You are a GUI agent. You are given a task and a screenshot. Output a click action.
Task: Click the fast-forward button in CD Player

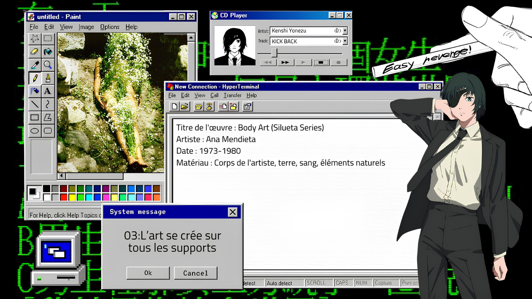[x=285, y=63]
